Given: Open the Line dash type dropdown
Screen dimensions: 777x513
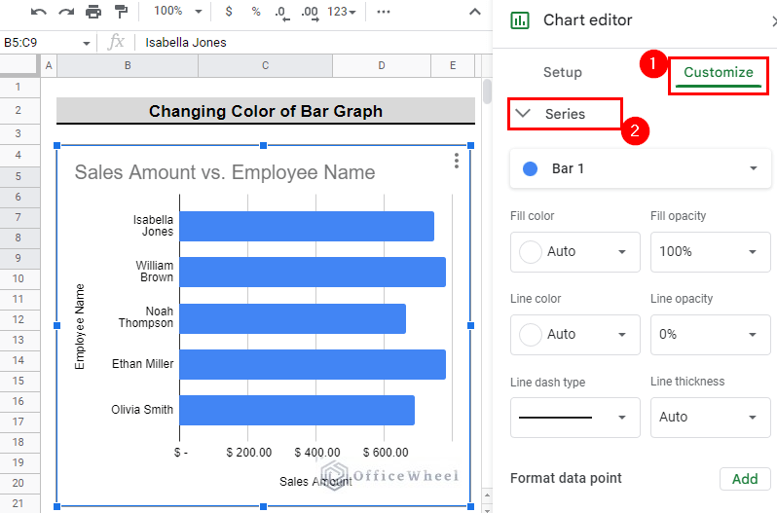Looking at the screenshot, I should (574, 417).
